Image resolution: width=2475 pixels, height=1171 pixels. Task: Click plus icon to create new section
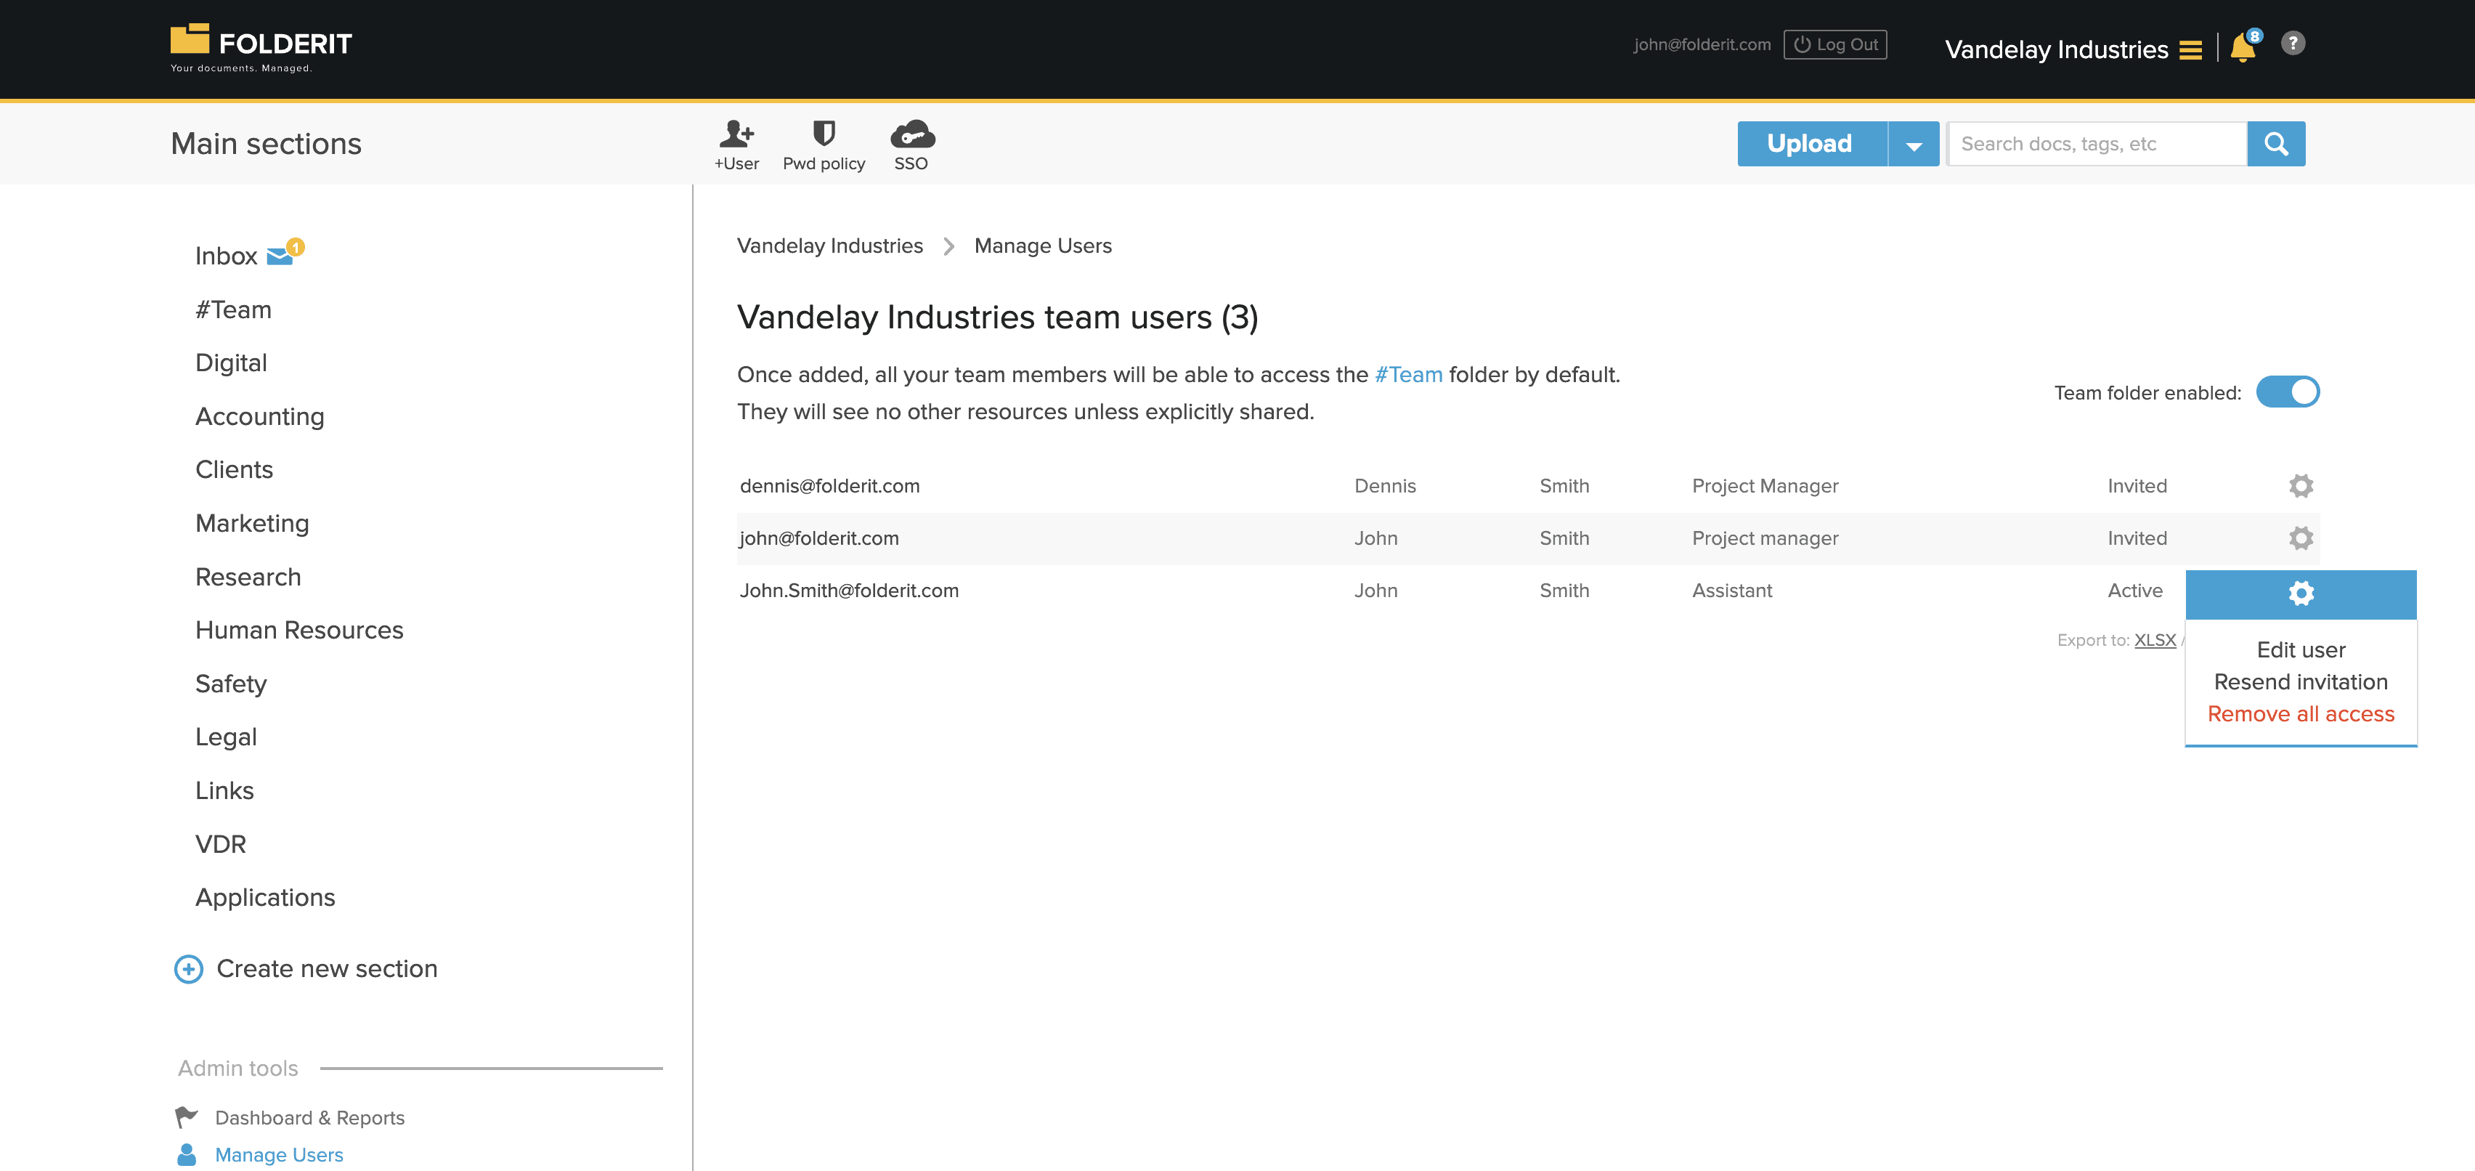(x=188, y=968)
